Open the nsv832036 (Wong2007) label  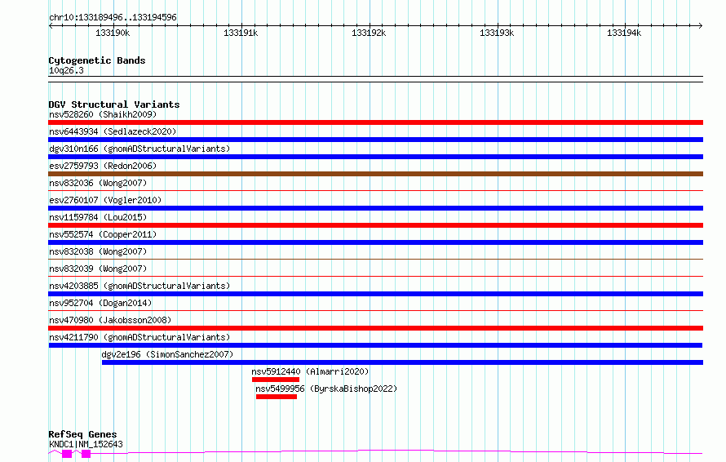(x=98, y=183)
